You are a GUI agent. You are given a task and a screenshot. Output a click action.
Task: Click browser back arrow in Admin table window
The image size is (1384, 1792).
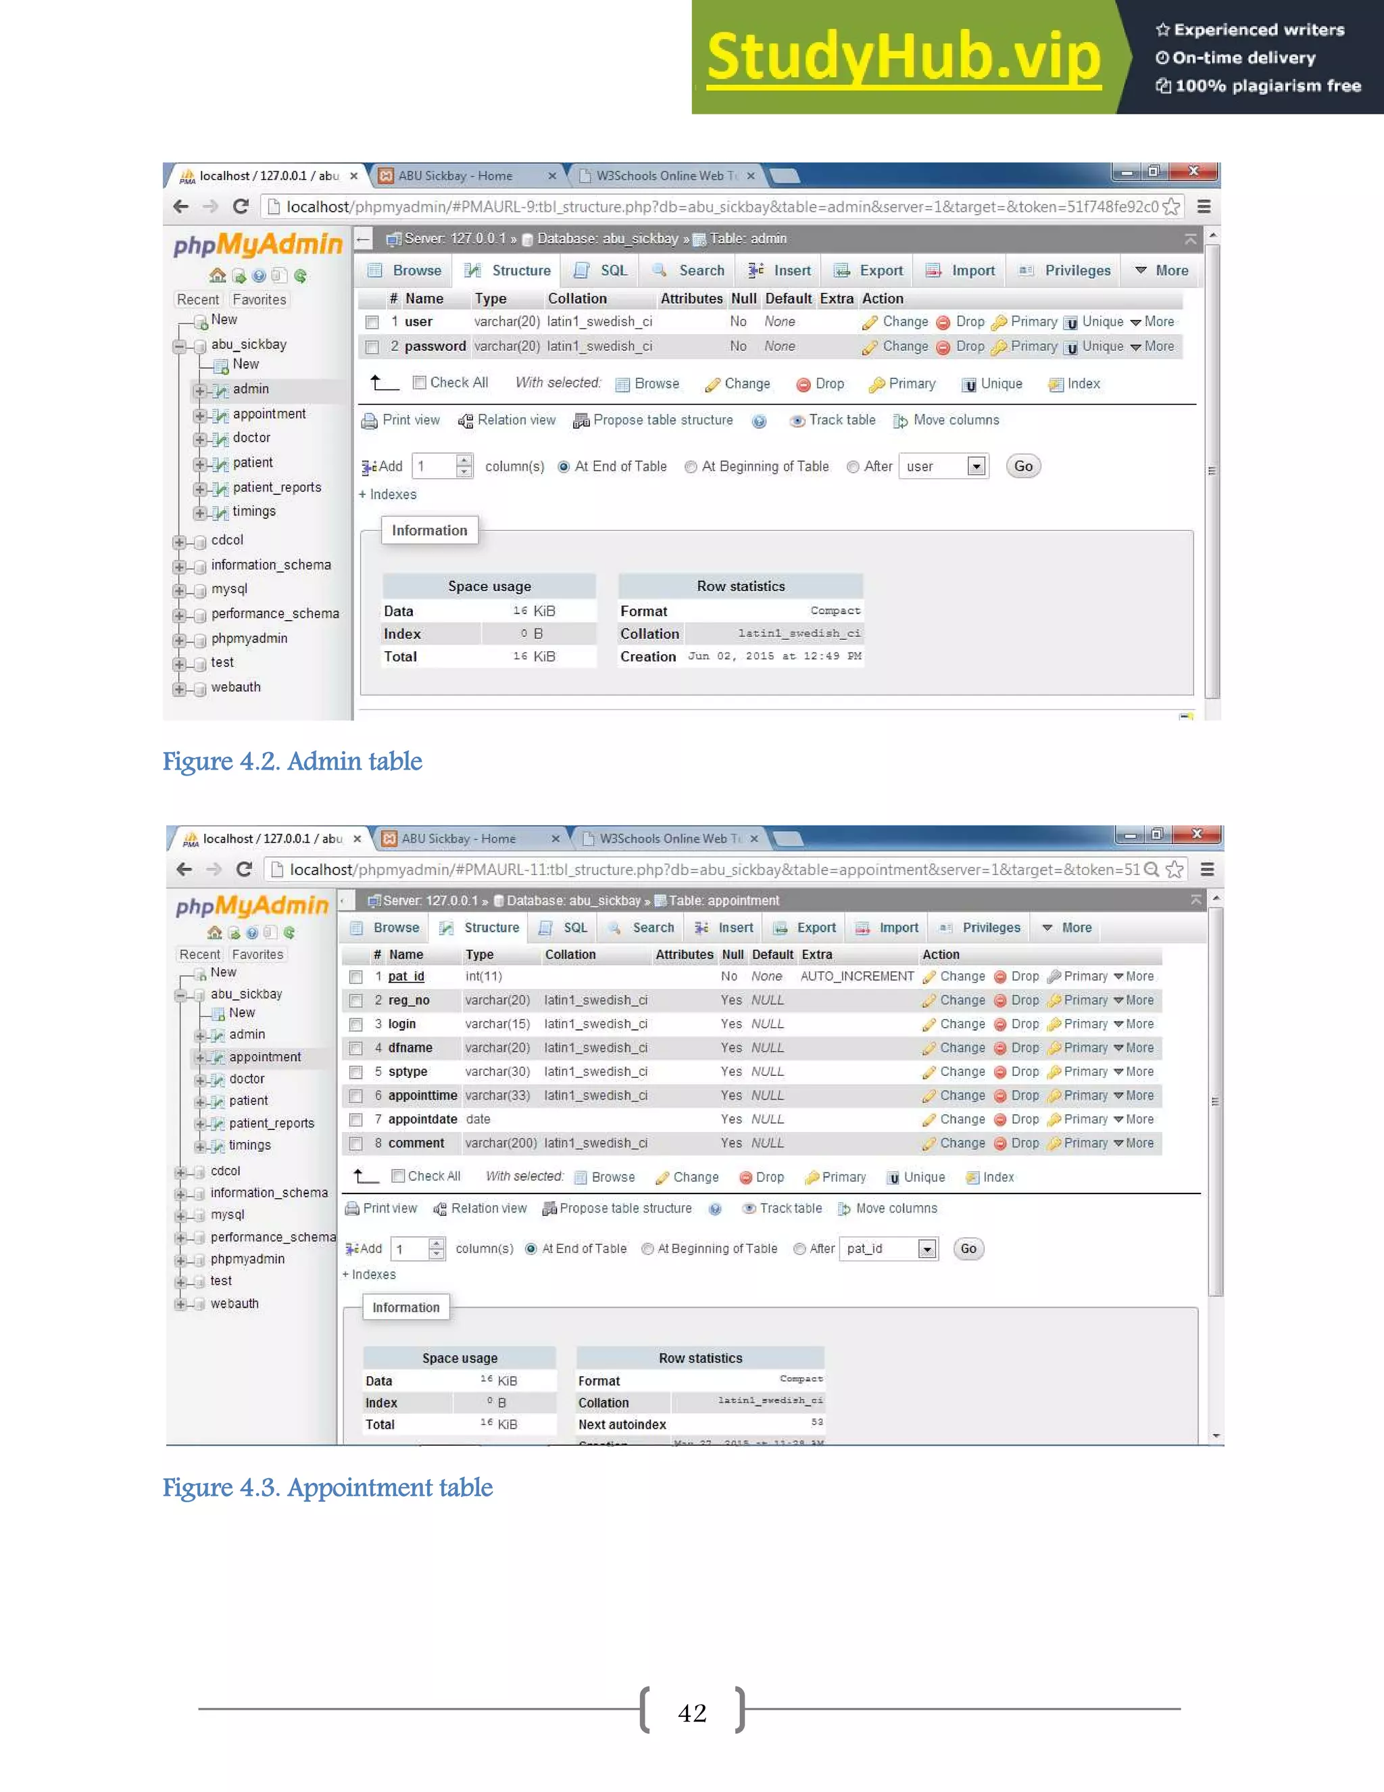[181, 207]
